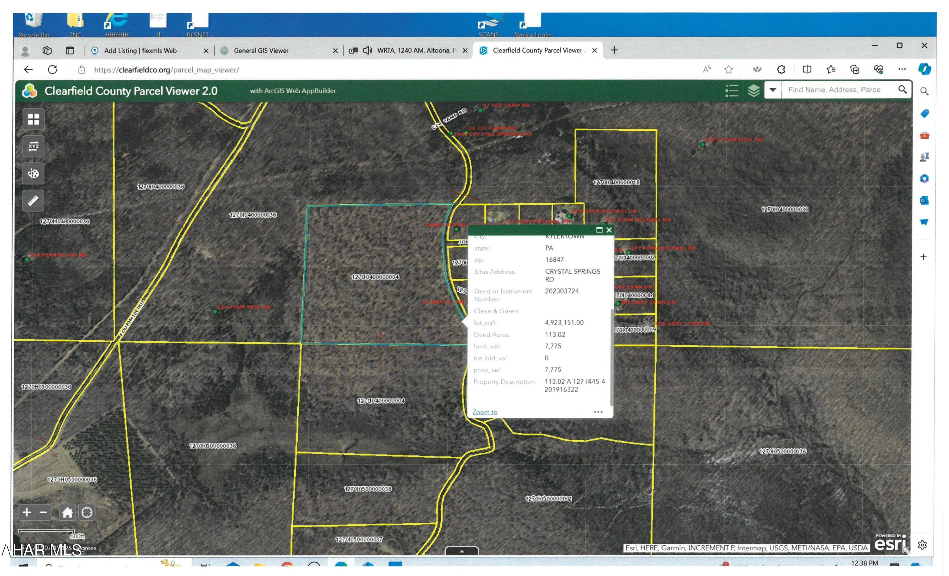Zoom in with the plus button
This screenshot has width=949, height=576.
click(x=27, y=513)
